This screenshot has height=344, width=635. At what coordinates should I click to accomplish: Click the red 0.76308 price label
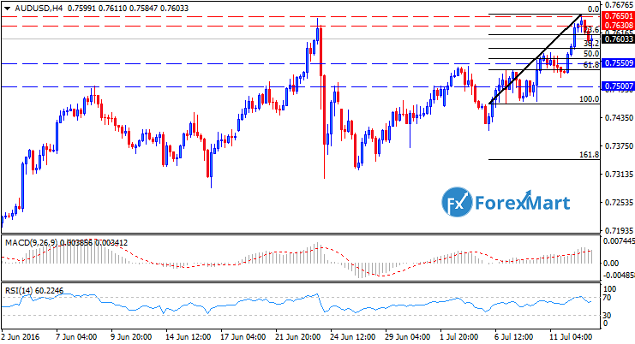coord(617,26)
